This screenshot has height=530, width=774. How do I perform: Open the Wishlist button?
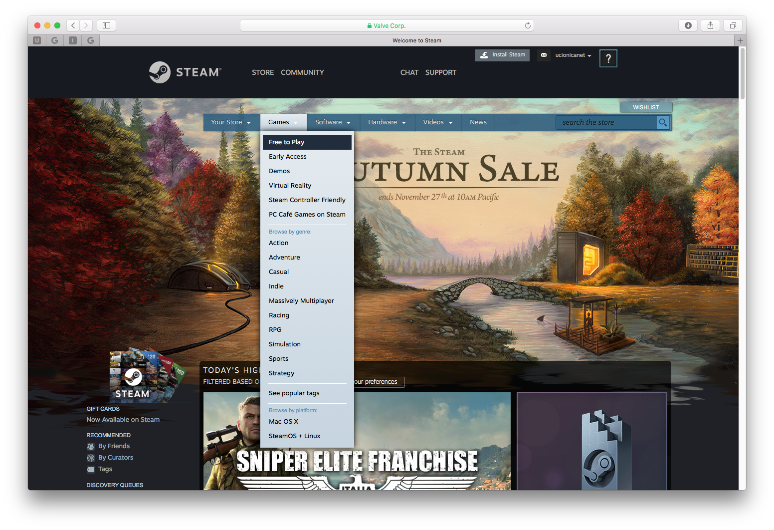point(646,107)
